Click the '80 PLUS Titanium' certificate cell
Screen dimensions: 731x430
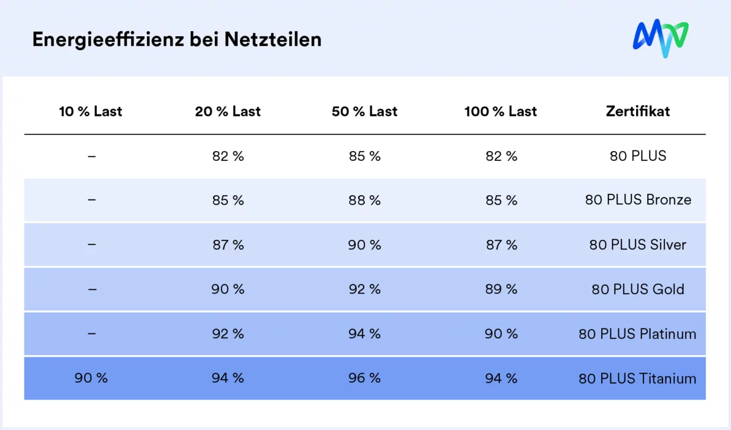[x=638, y=379]
